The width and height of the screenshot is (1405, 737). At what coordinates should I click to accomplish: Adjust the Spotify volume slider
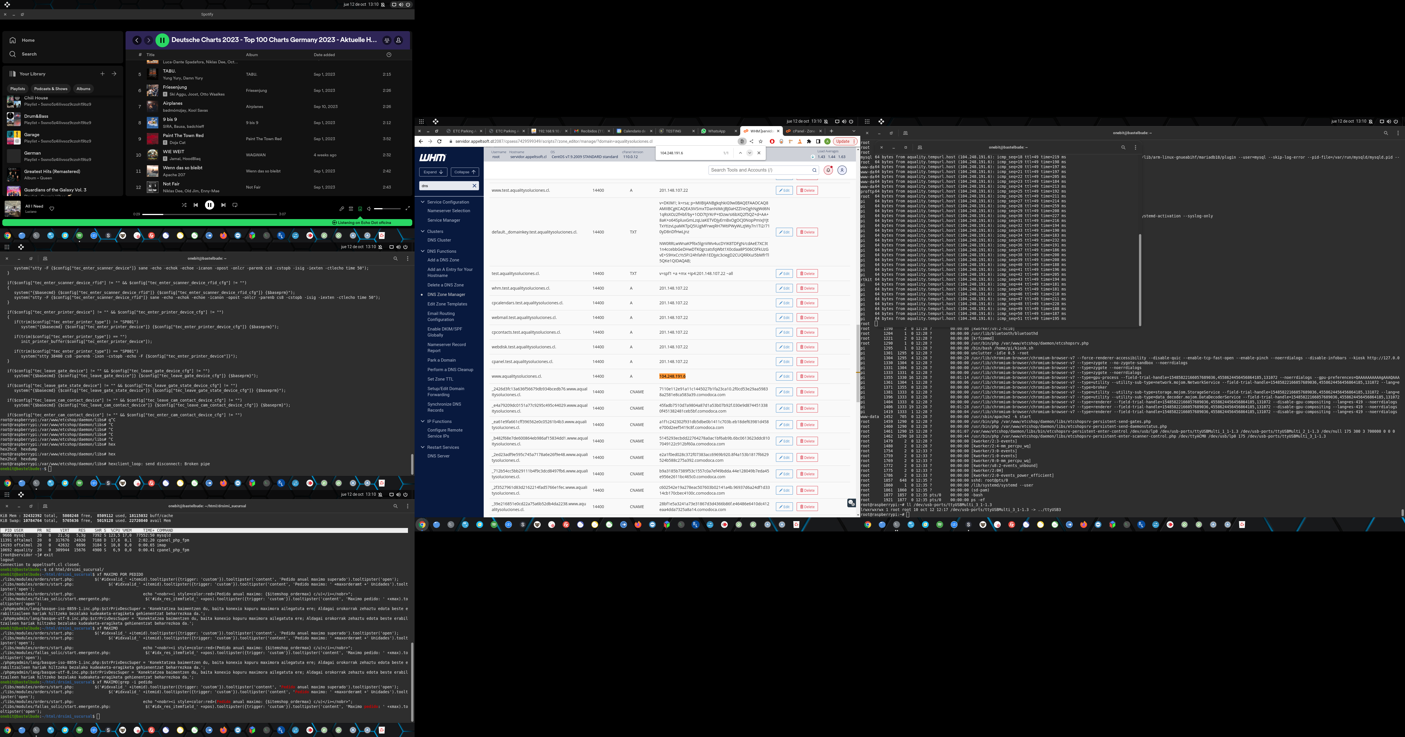387,208
